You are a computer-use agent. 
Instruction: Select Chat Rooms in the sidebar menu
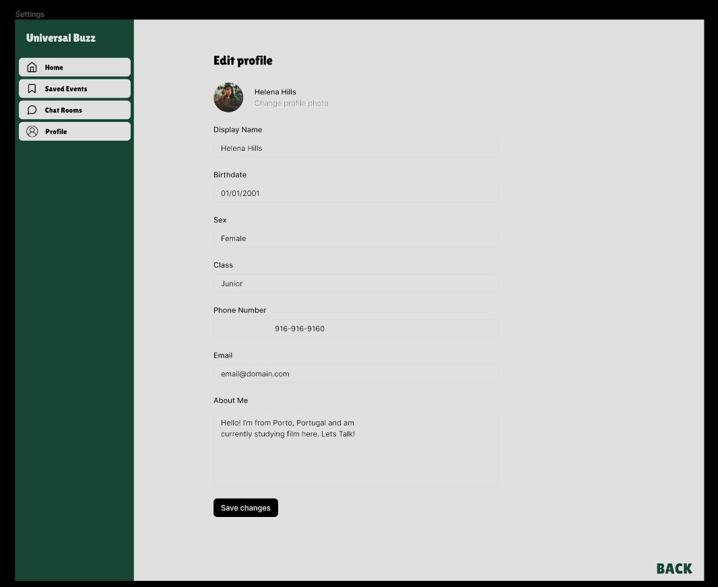74,109
